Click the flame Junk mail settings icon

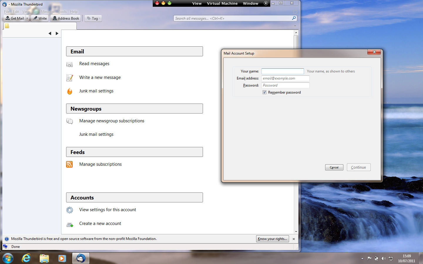point(70,91)
